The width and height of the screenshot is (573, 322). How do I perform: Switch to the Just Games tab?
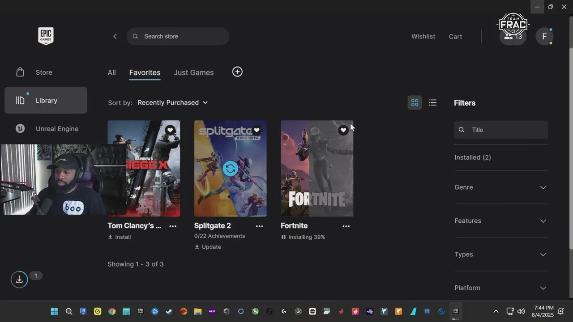pyautogui.click(x=194, y=72)
